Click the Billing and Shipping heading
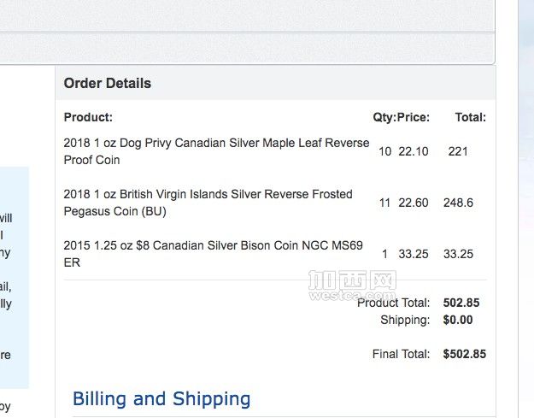 click(161, 399)
